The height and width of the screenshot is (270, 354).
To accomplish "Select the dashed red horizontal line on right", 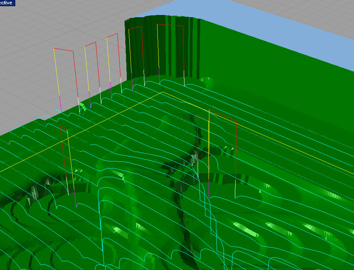I will tap(223, 115).
